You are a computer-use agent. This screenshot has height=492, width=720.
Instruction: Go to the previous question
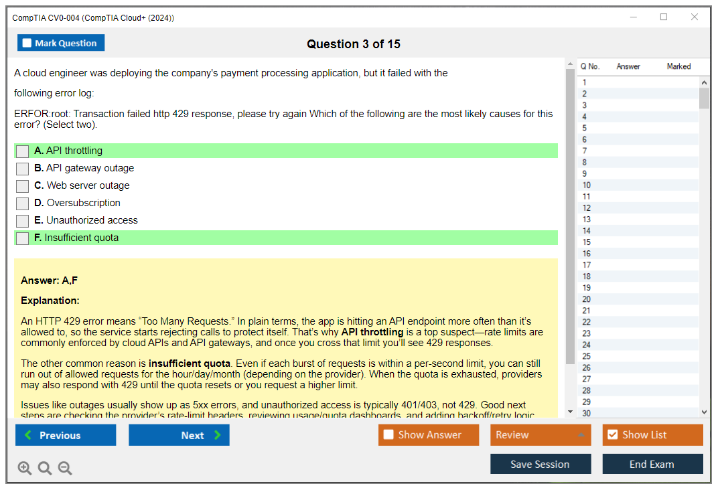tap(66, 435)
